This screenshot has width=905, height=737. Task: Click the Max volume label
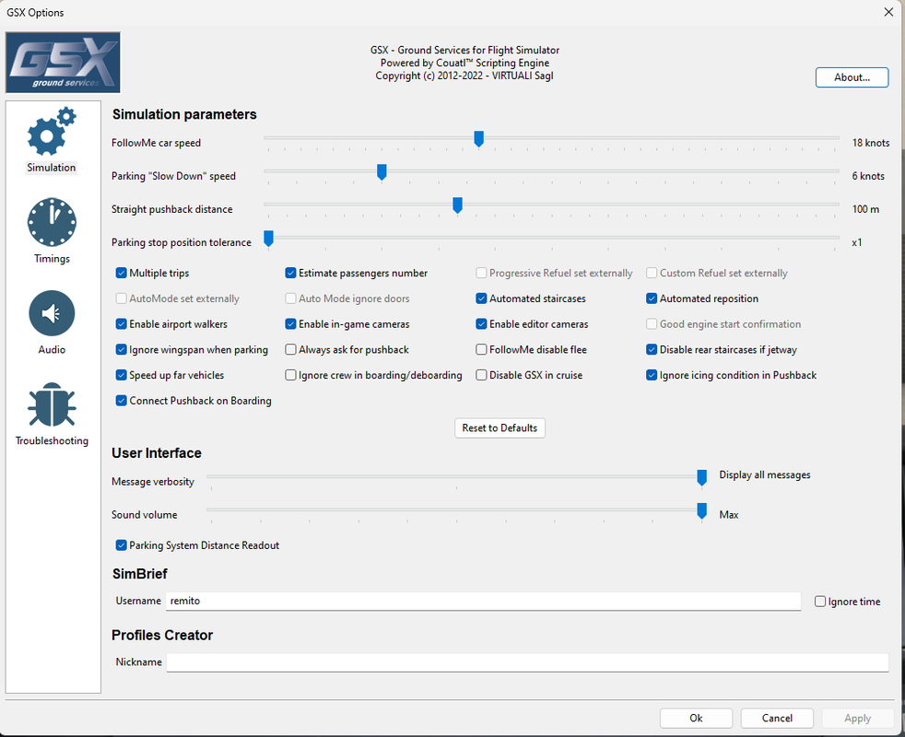point(728,515)
